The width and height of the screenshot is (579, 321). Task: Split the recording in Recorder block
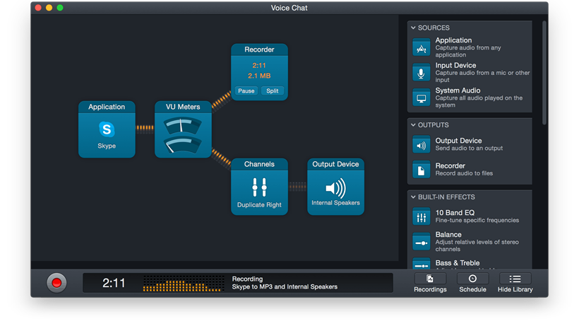[x=273, y=91]
